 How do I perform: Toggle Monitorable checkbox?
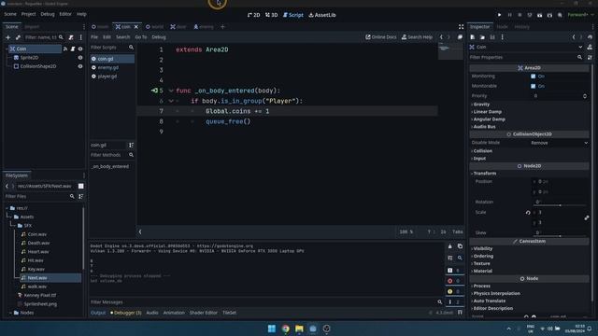pyautogui.click(x=534, y=86)
